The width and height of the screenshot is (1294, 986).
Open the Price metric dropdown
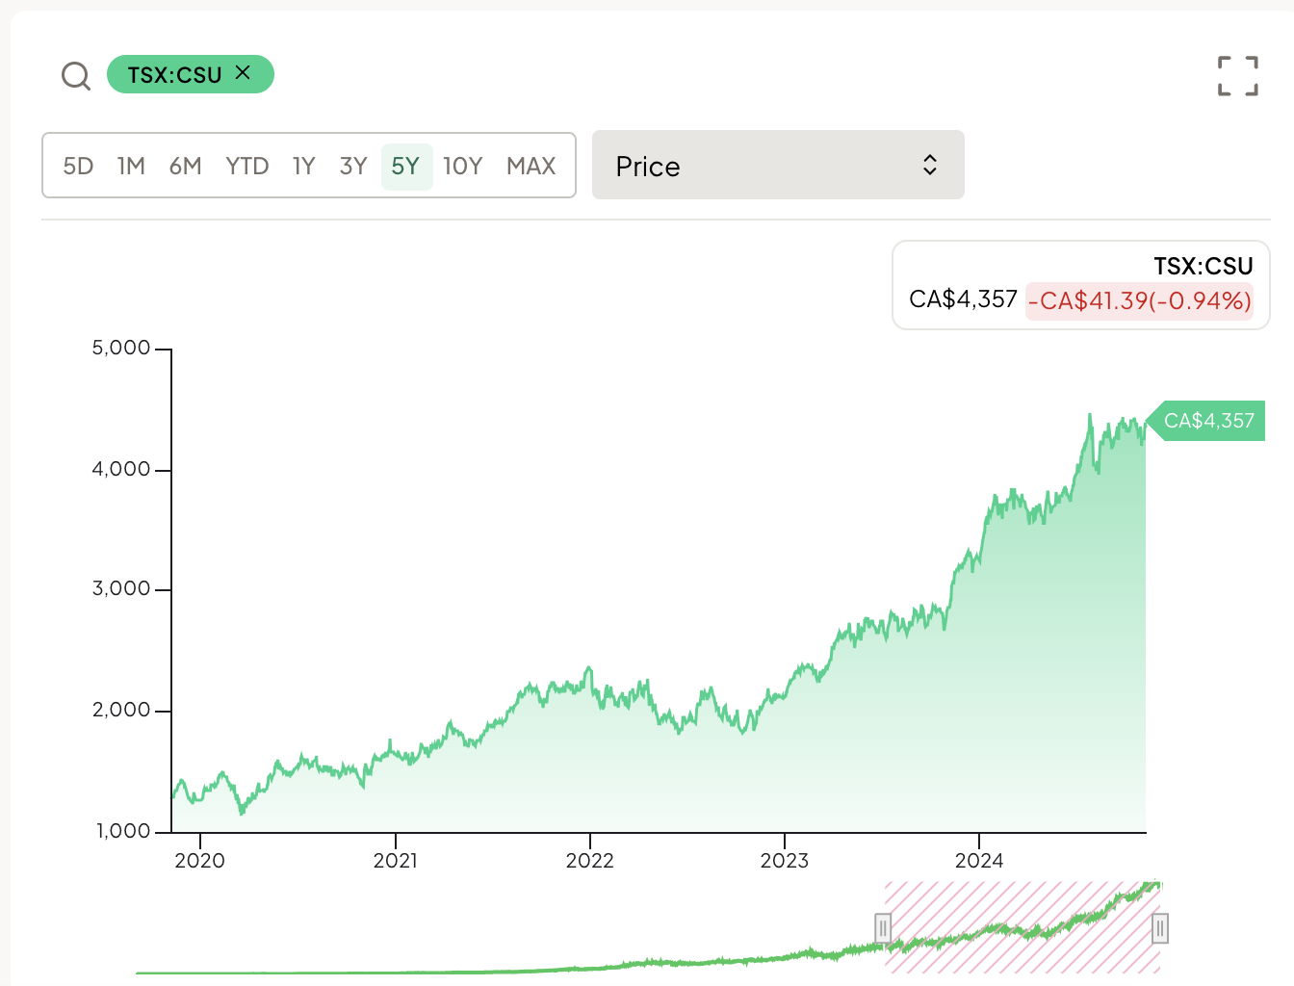778,165
